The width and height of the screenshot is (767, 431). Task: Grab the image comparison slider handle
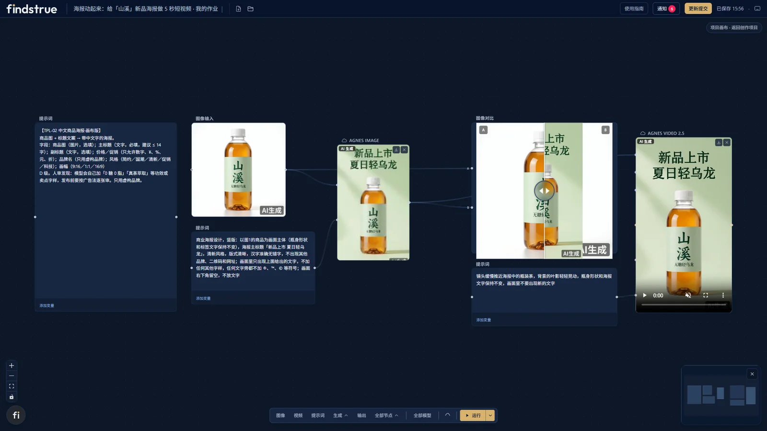(x=544, y=191)
